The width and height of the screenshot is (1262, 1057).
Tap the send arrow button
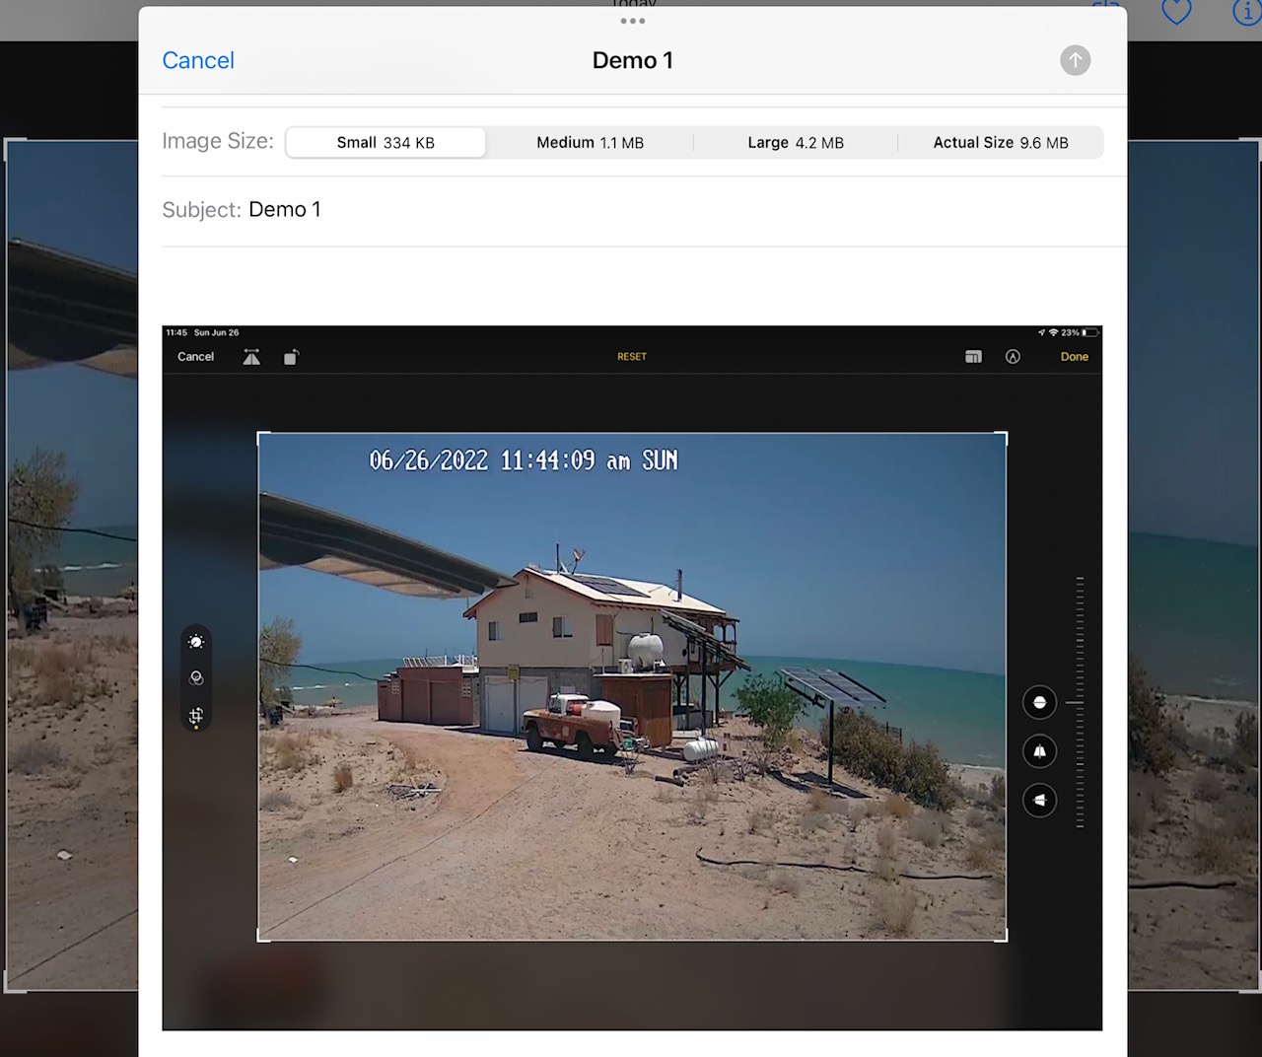click(1075, 60)
